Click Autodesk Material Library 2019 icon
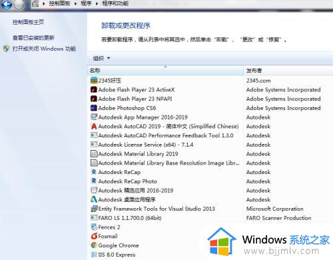Image resolution: width=333 pixels, height=260 pixels. 94,153
